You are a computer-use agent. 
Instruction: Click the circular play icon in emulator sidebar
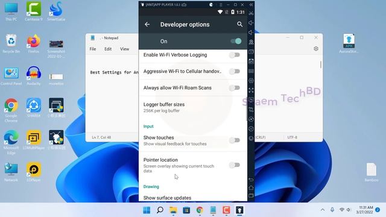pyautogui.click(x=251, y=119)
